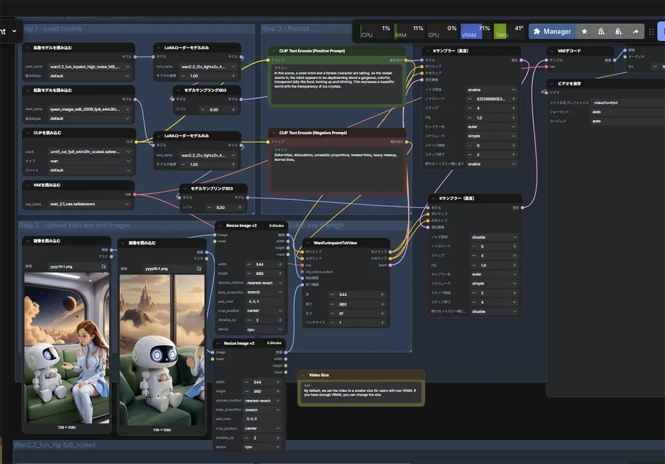
Task: Click the Video Size note text area
Action: coord(361,392)
